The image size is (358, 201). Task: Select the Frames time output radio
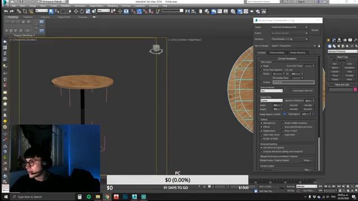click(261, 82)
